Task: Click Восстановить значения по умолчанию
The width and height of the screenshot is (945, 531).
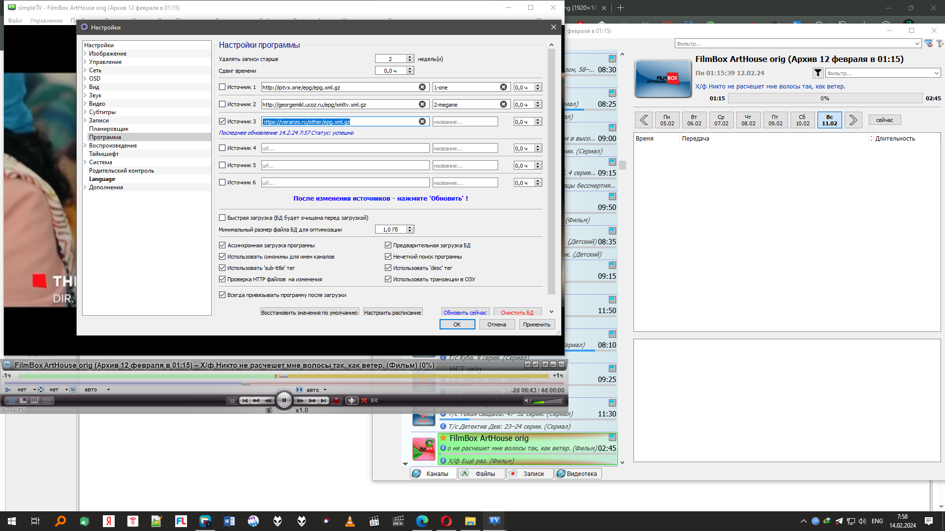Action: coord(309,313)
